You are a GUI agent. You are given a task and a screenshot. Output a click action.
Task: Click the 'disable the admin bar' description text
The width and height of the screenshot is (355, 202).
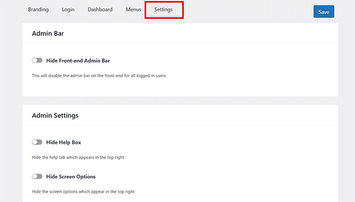pos(99,76)
